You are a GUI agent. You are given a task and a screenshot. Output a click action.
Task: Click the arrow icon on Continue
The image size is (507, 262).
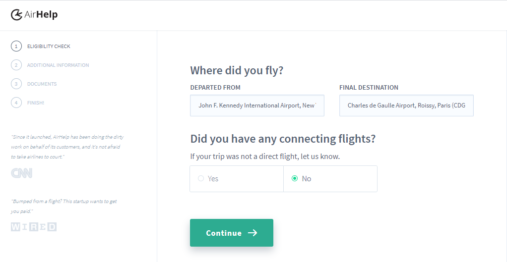point(253,233)
